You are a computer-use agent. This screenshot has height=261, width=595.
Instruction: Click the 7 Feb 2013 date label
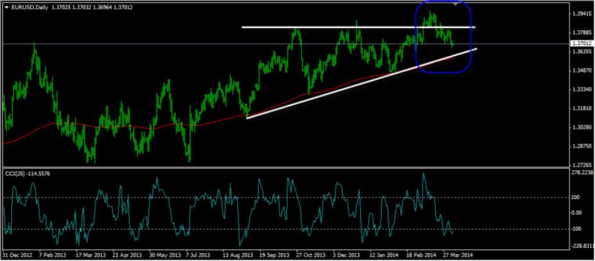pyautogui.click(x=52, y=254)
